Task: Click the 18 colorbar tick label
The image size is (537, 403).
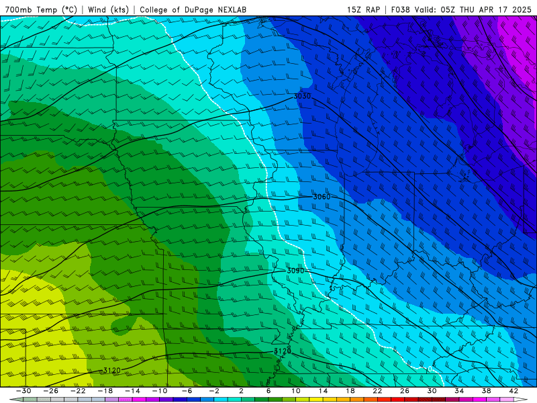Action: click(350, 391)
